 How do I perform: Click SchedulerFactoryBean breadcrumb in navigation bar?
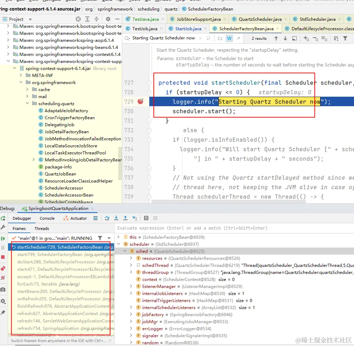(207, 9)
